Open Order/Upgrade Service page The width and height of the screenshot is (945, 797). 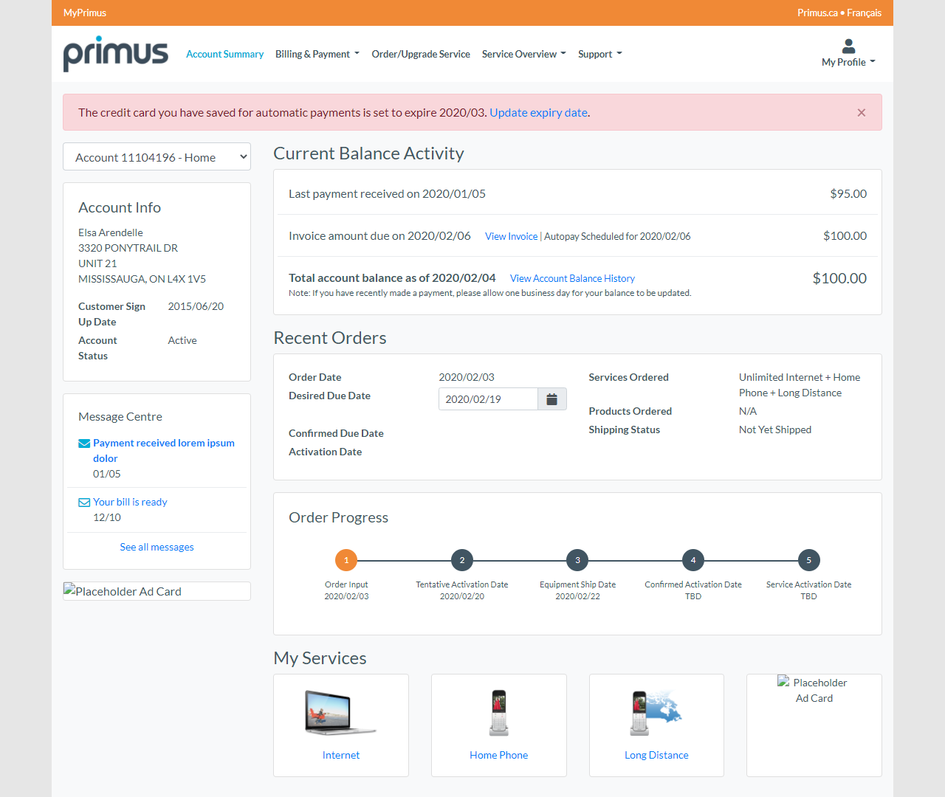(421, 54)
